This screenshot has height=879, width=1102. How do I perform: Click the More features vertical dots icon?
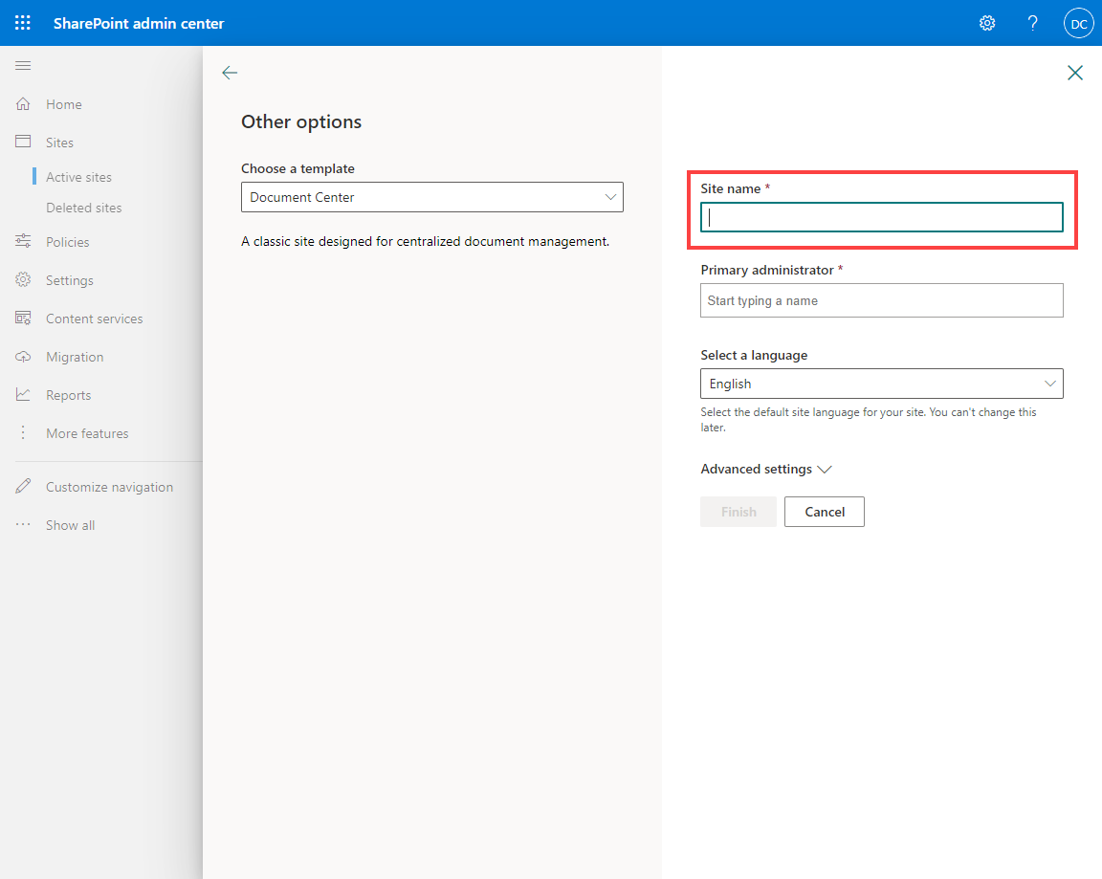tap(23, 432)
